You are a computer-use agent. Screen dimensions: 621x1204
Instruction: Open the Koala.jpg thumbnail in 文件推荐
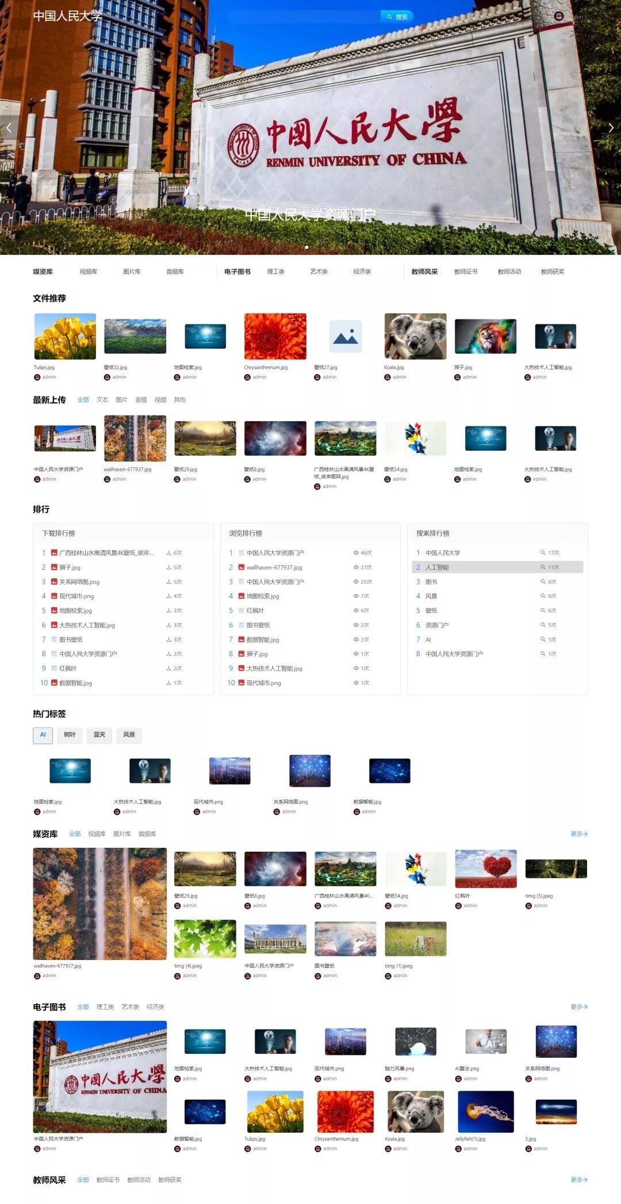[416, 336]
